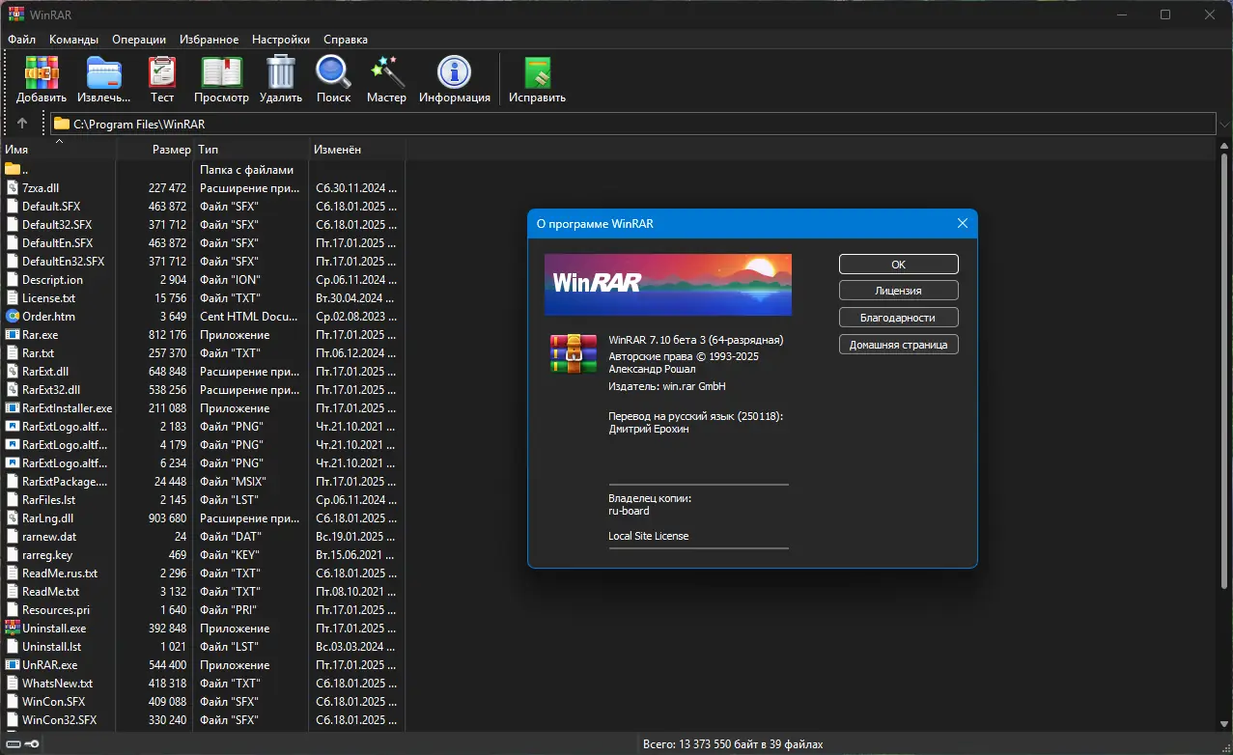Click the WinRAR icon in title bar
The image size is (1233, 755).
click(15, 14)
